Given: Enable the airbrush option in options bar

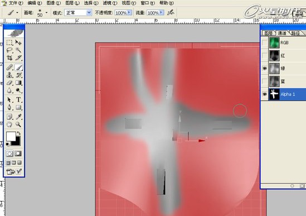Looking at the screenshot, I should point(171,13).
